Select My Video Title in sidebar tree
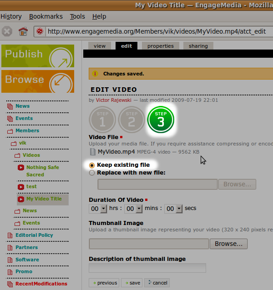Screen dimensions: 273x290 click(x=44, y=199)
